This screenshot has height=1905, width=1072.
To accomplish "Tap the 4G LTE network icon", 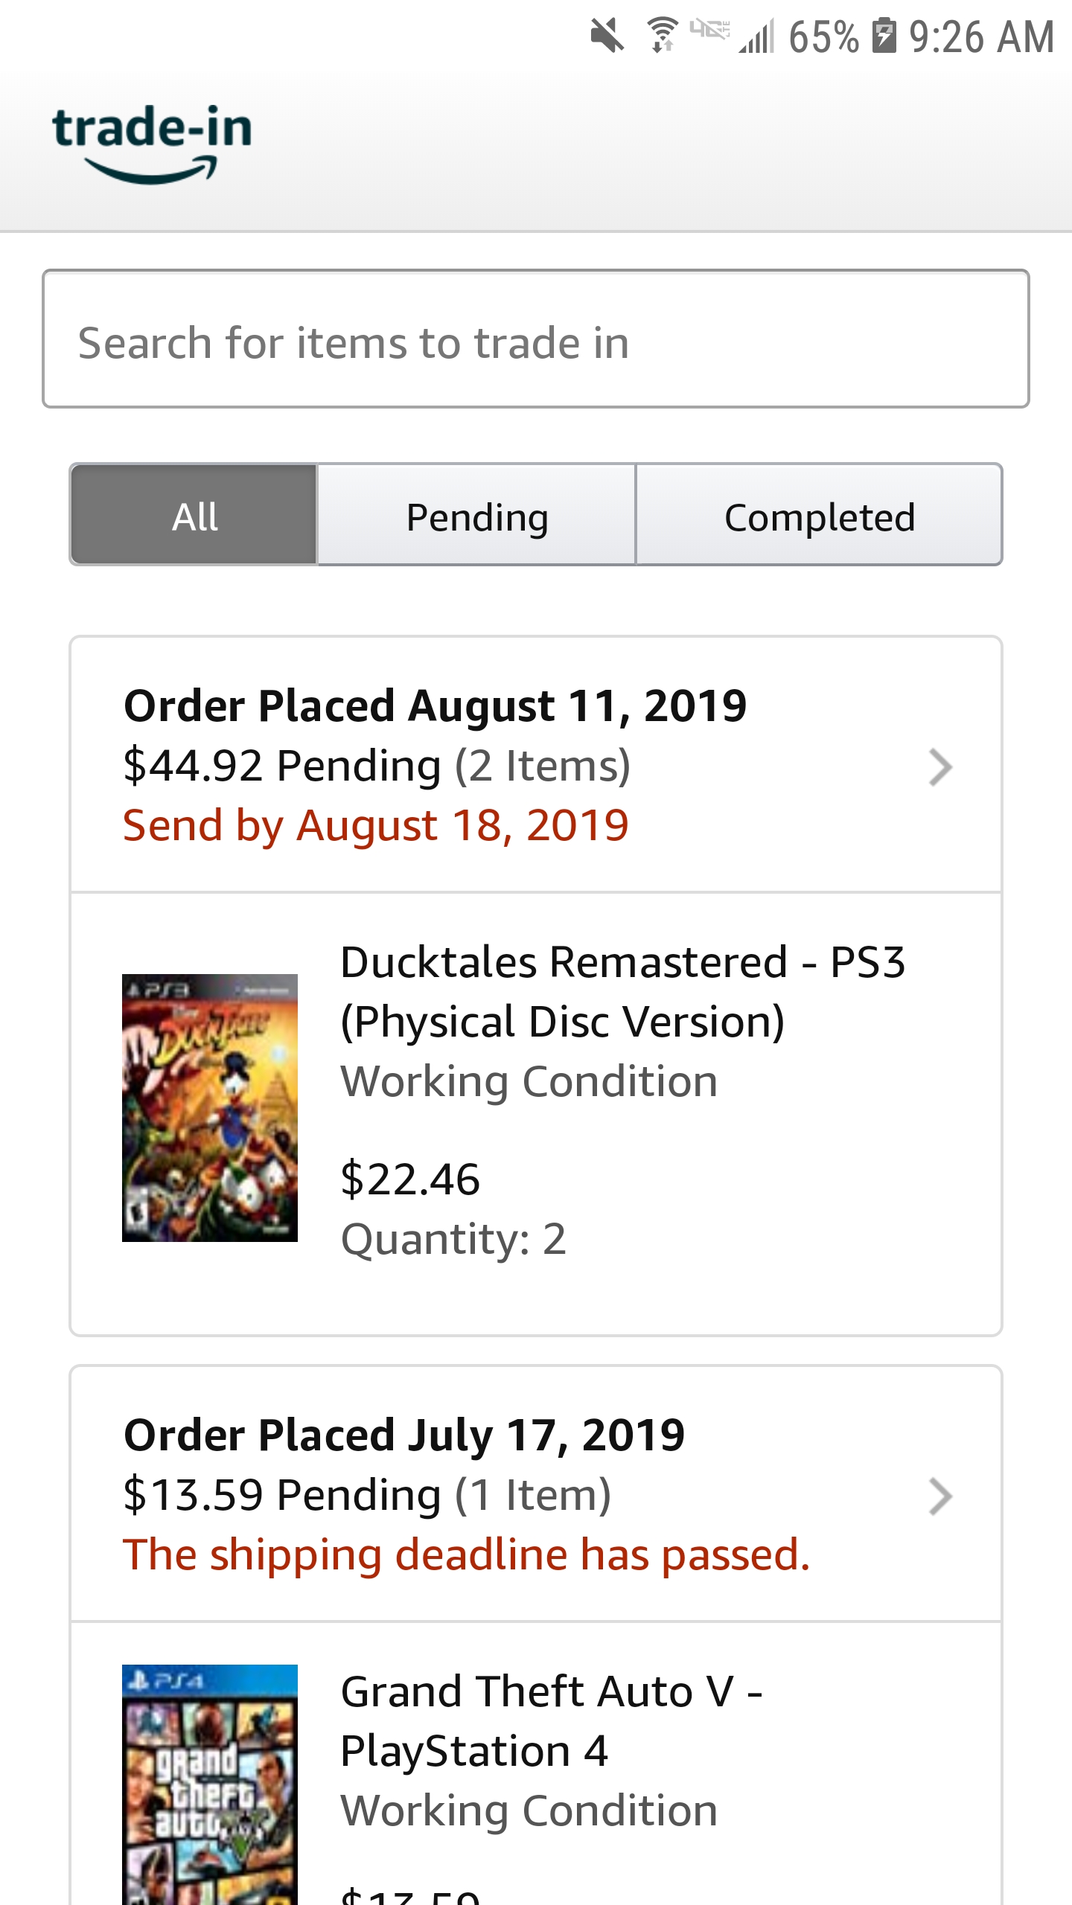I will coord(709,30).
